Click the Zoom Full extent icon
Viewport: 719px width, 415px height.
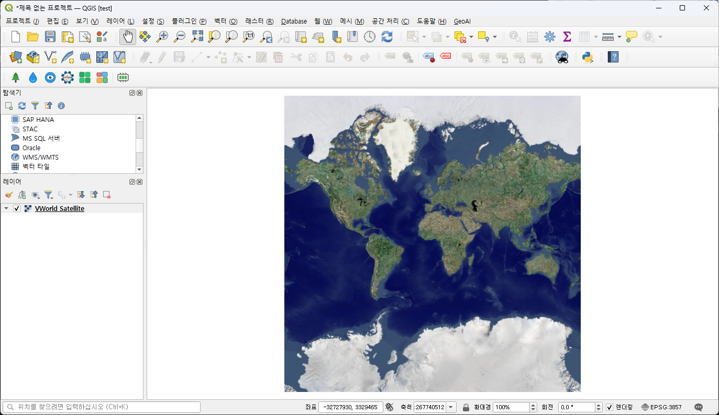pyautogui.click(x=197, y=37)
